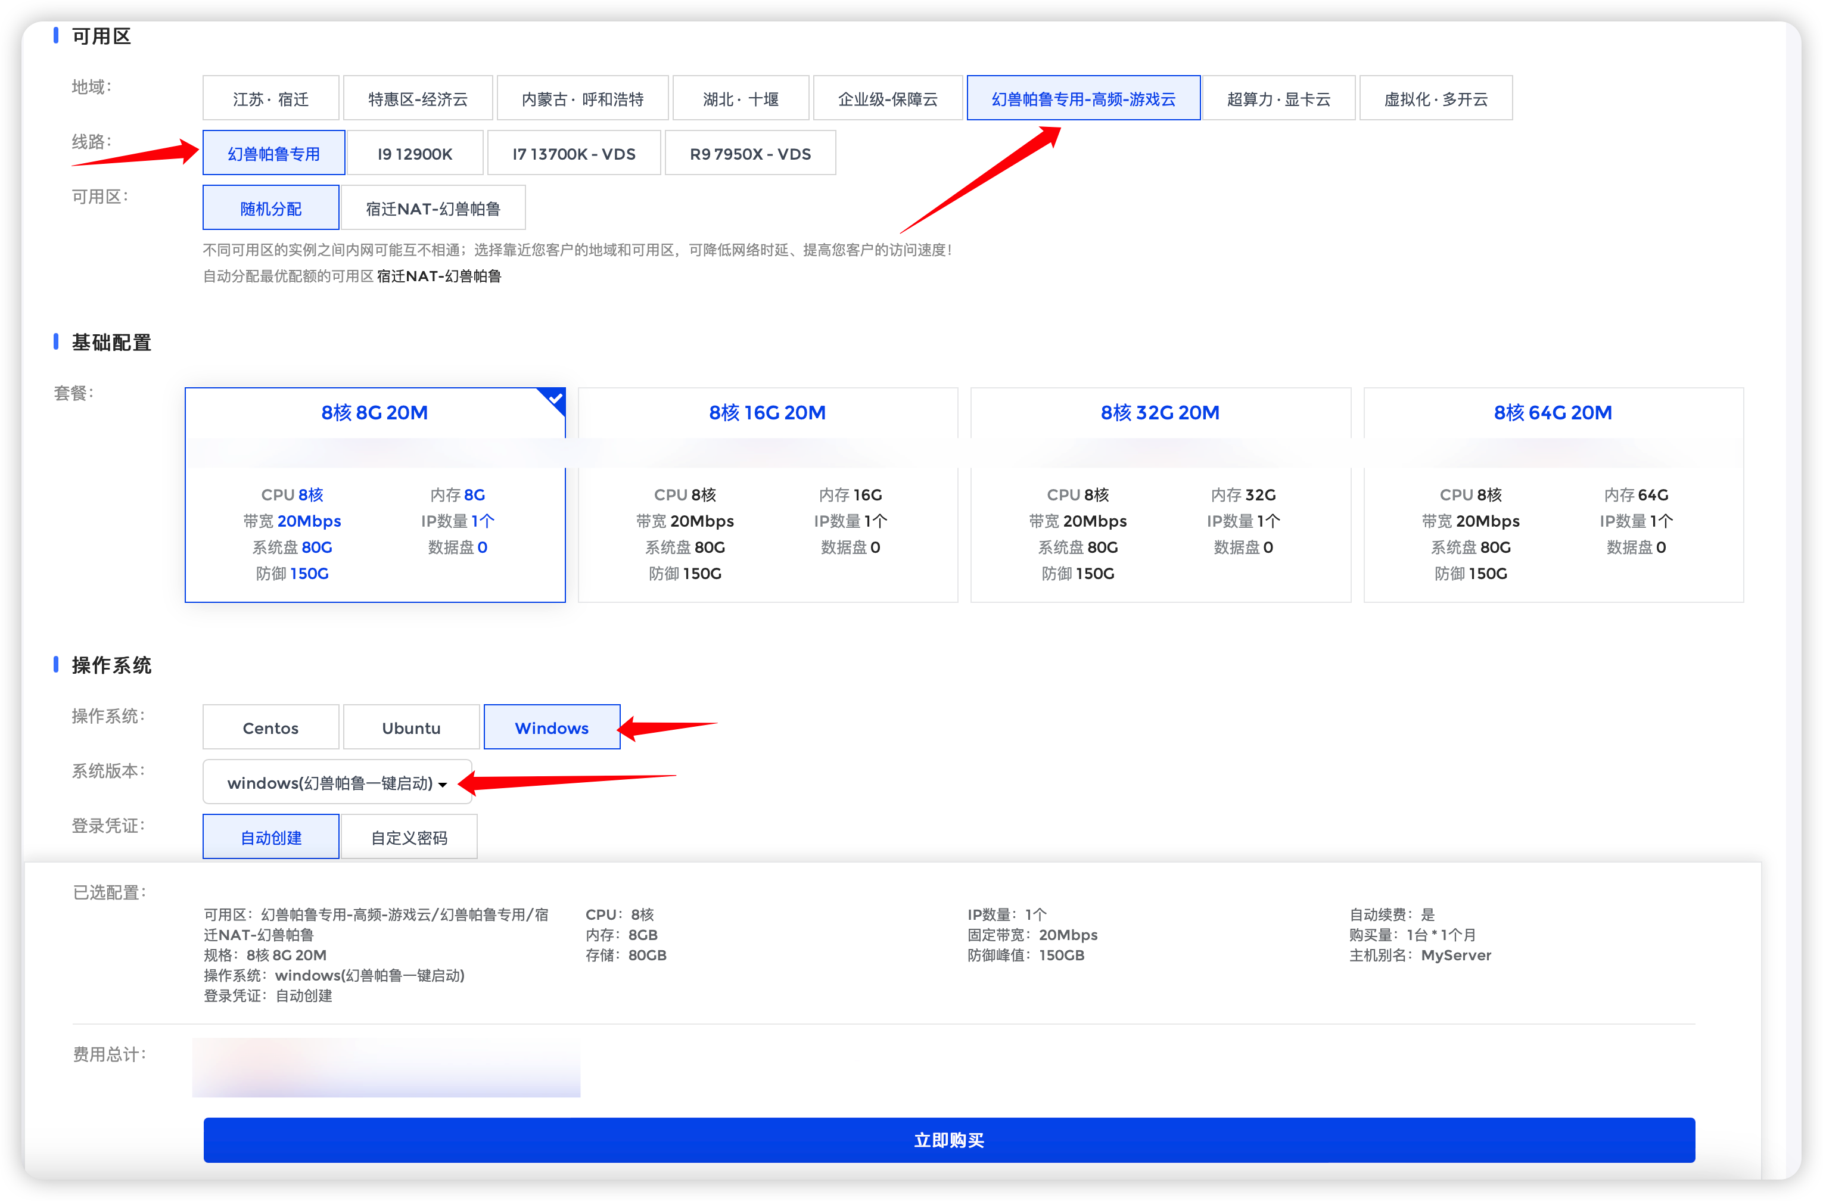Screen dimensions: 1823x1201
Task: Select 自定义密码 login credential option
Action: pyautogui.click(x=409, y=837)
